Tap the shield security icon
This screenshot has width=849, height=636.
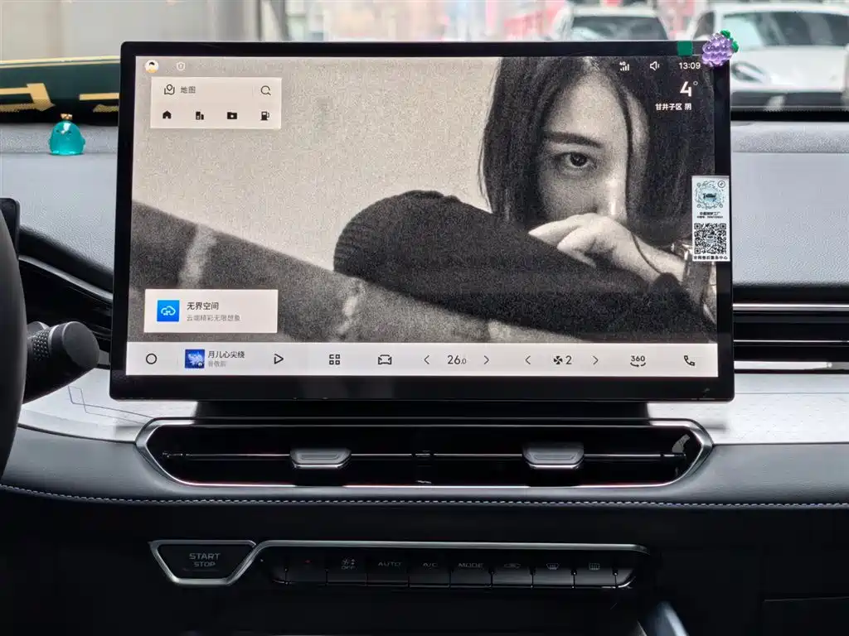[x=181, y=66]
